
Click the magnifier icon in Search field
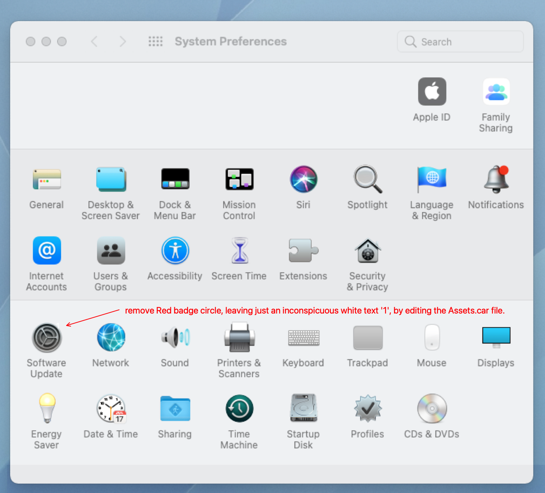pyautogui.click(x=410, y=42)
